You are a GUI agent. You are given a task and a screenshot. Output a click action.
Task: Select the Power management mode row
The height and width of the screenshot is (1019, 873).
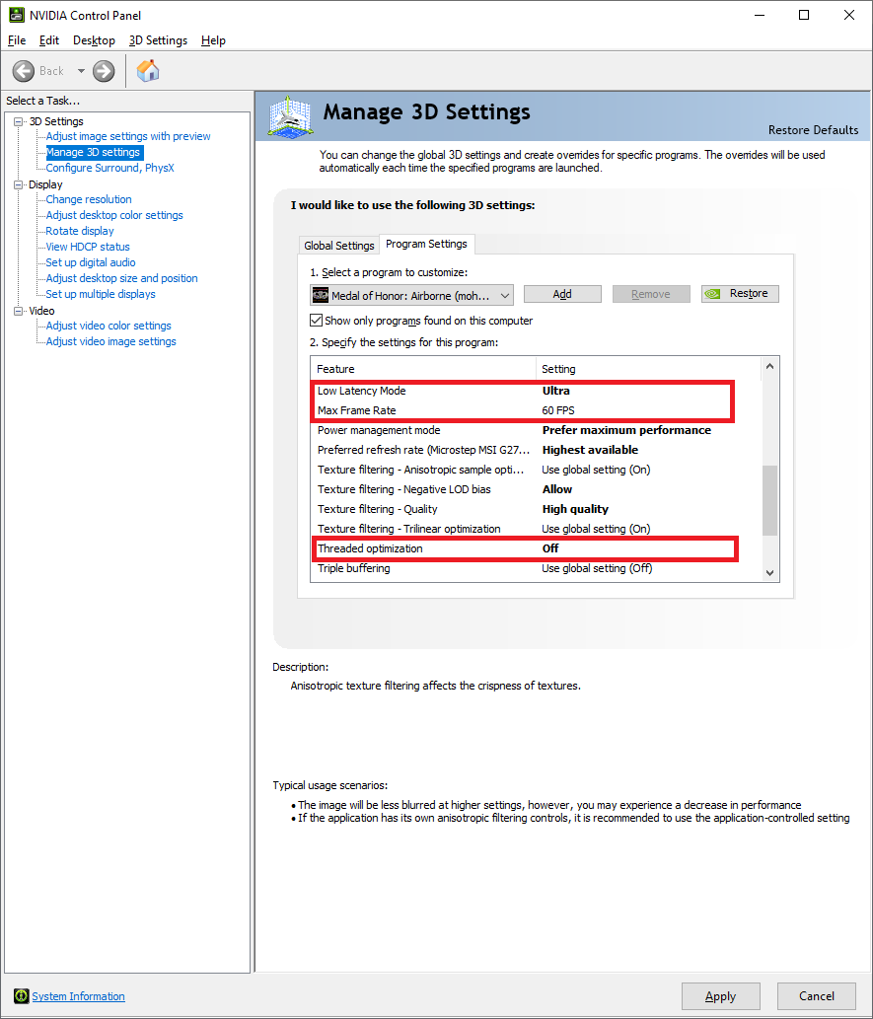(536, 430)
